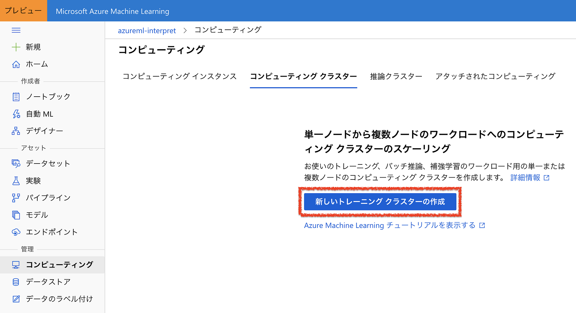The width and height of the screenshot is (576, 313).
Task: Click the コンピューティング page heading
Action: pyautogui.click(x=161, y=50)
